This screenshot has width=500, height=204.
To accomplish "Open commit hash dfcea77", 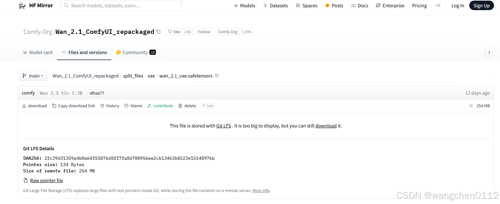I will 97,93.
